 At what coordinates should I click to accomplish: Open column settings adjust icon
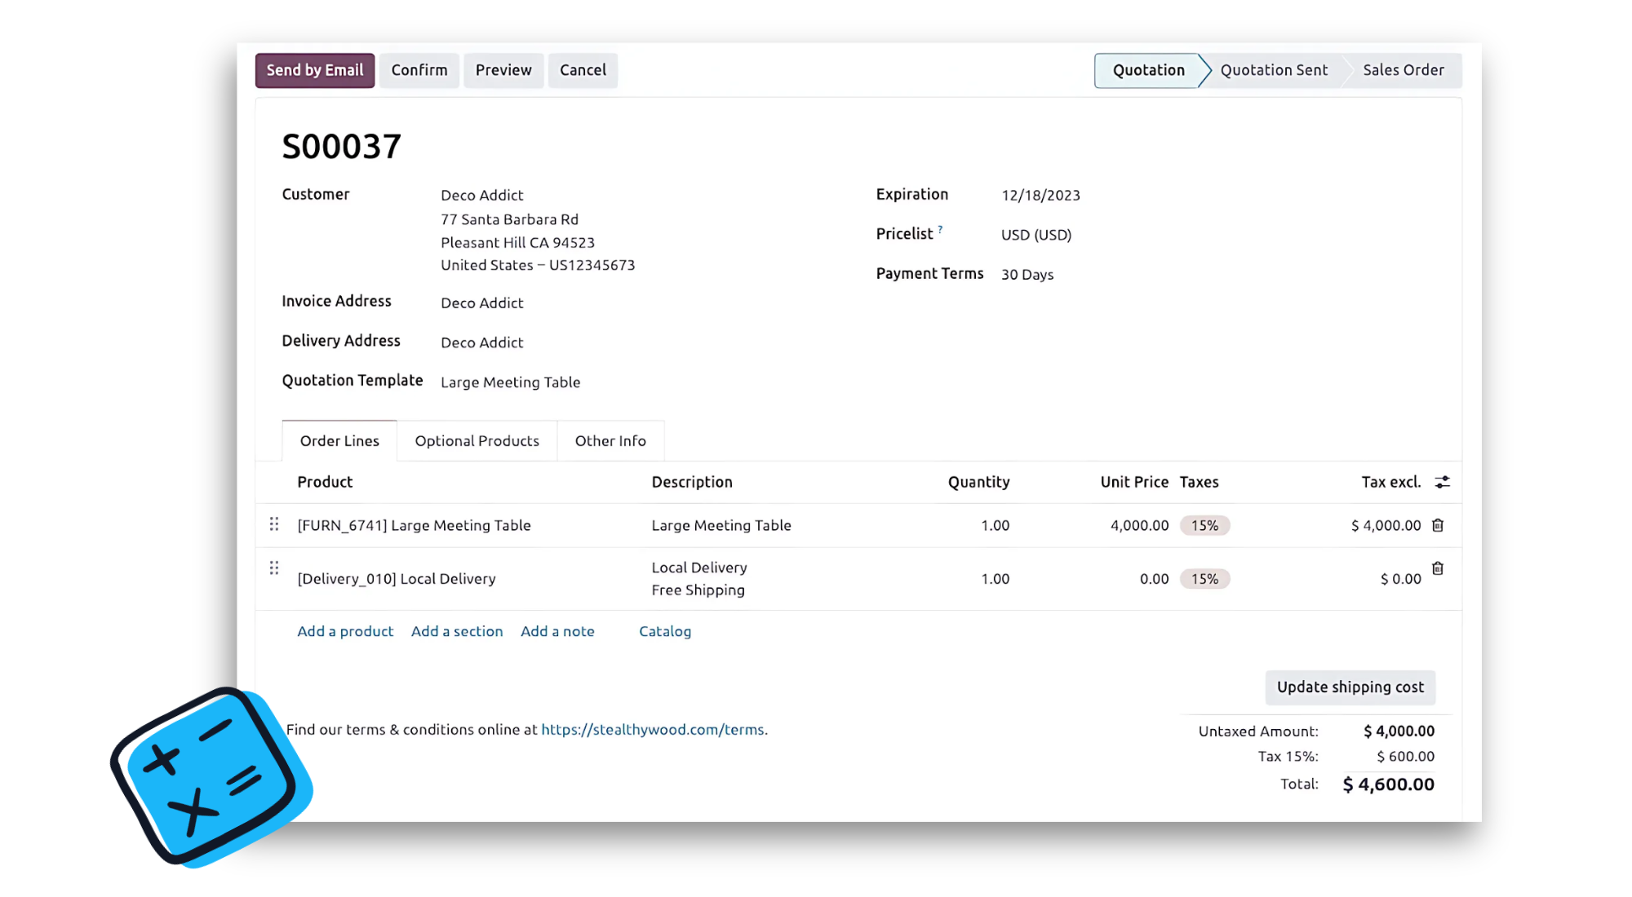tap(1443, 482)
